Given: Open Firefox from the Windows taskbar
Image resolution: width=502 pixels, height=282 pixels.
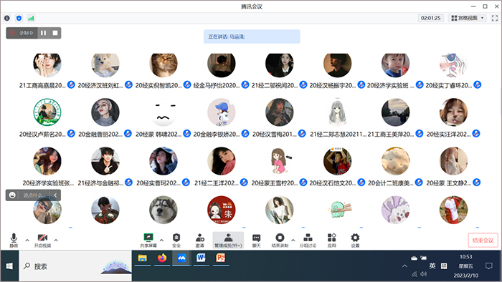Looking at the screenshot, I should click(162, 258).
